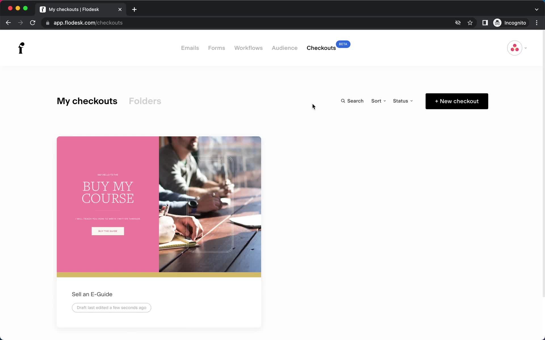Switch to the Folders tab
The width and height of the screenshot is (545, 340).
145,101
